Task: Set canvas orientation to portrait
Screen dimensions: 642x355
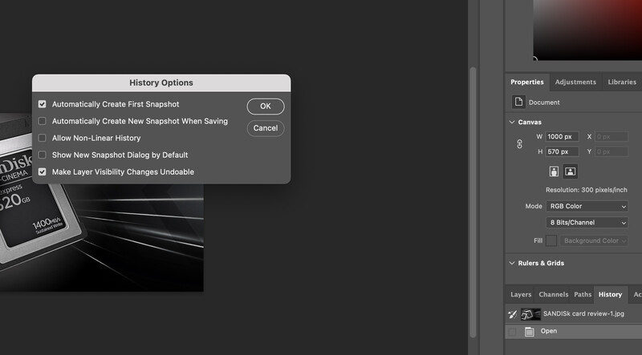Action: tap(554, 171)
